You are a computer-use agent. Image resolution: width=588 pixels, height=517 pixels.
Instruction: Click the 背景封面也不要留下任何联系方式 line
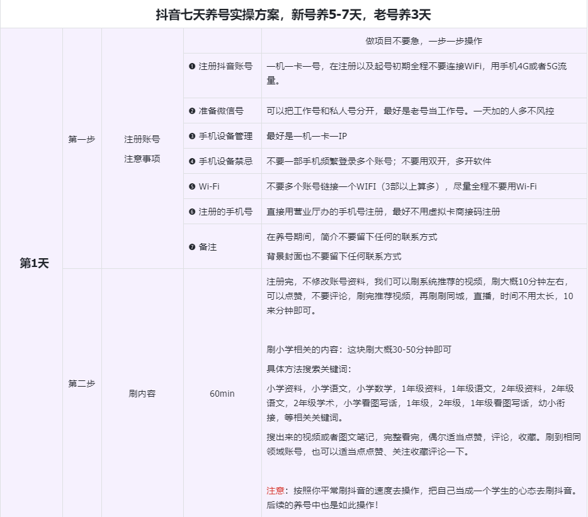[x=334, y=257]
